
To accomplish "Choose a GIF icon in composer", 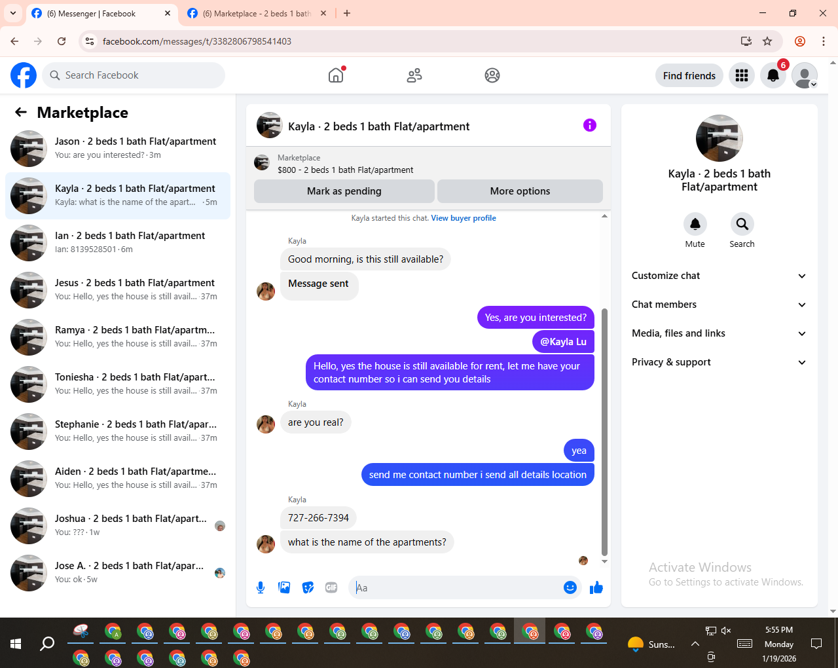I will pyautogui.click(x=331, y=587).
